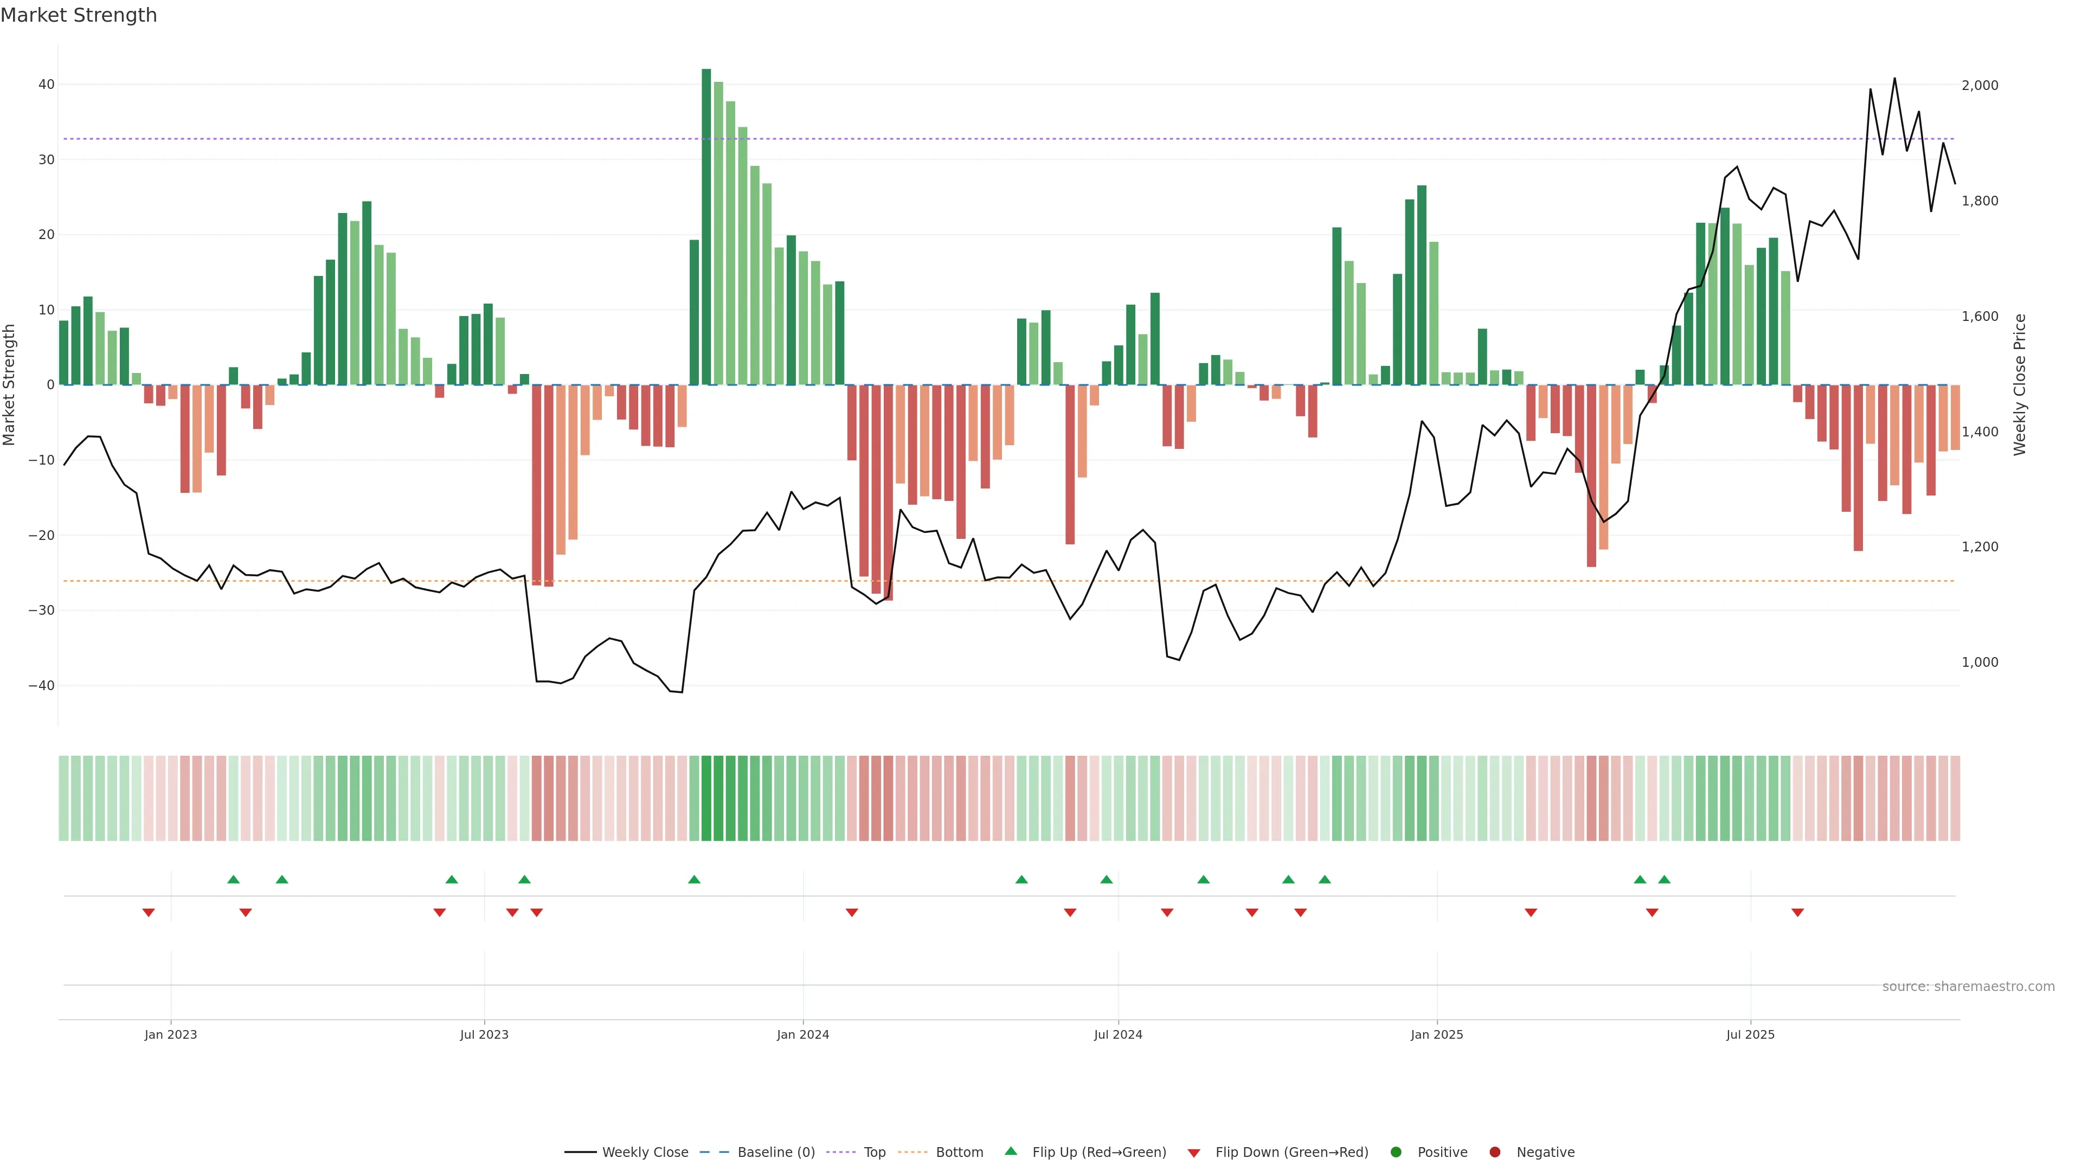Viewport: 2082px width, 1171px height.
Task: Click the 2,000 right axis tick label
Action: (1980, 86)
